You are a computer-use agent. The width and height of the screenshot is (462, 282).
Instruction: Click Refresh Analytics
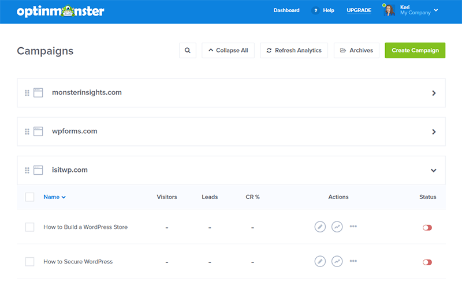[294, 50]
